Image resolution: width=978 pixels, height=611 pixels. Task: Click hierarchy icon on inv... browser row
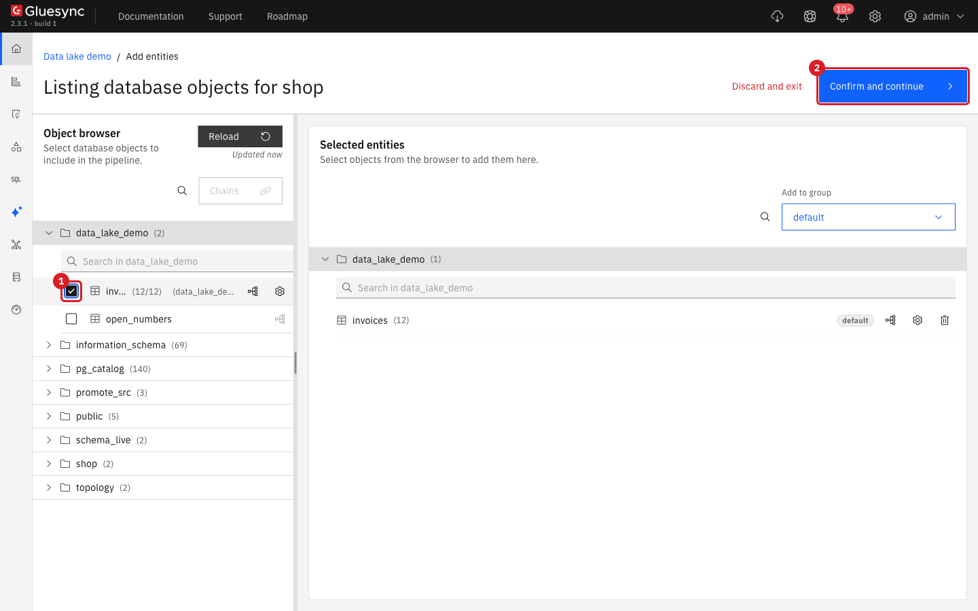click(253, 291)
